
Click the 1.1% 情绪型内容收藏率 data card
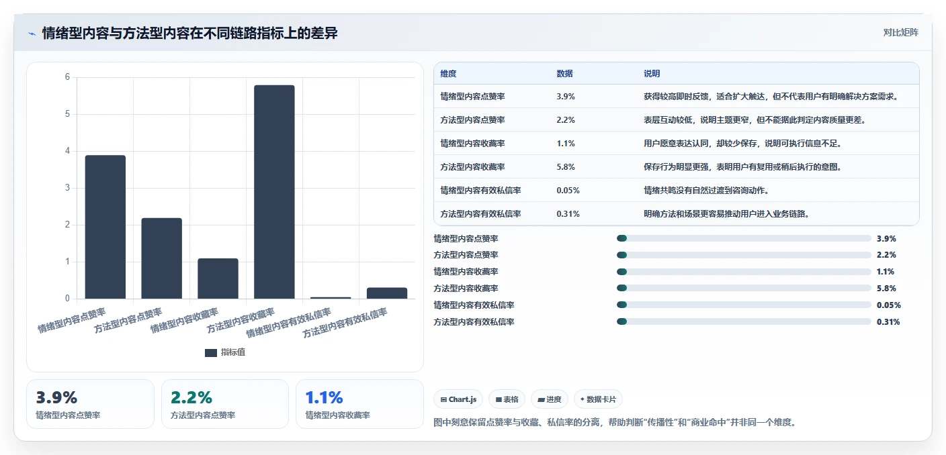(x=359, y=404)
